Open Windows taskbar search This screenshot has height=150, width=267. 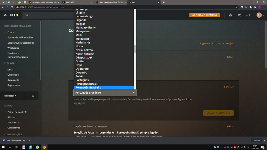point(10,147)
